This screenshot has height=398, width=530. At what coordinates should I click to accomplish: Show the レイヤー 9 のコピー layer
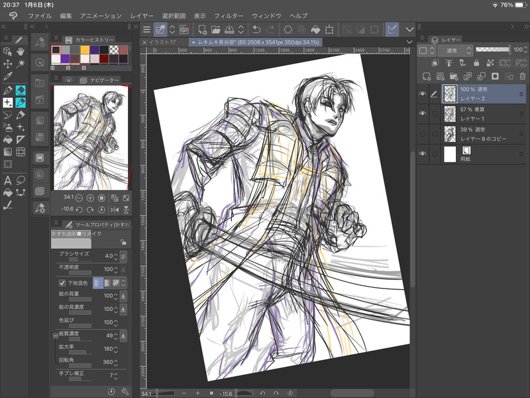click(x=423, y=135)
